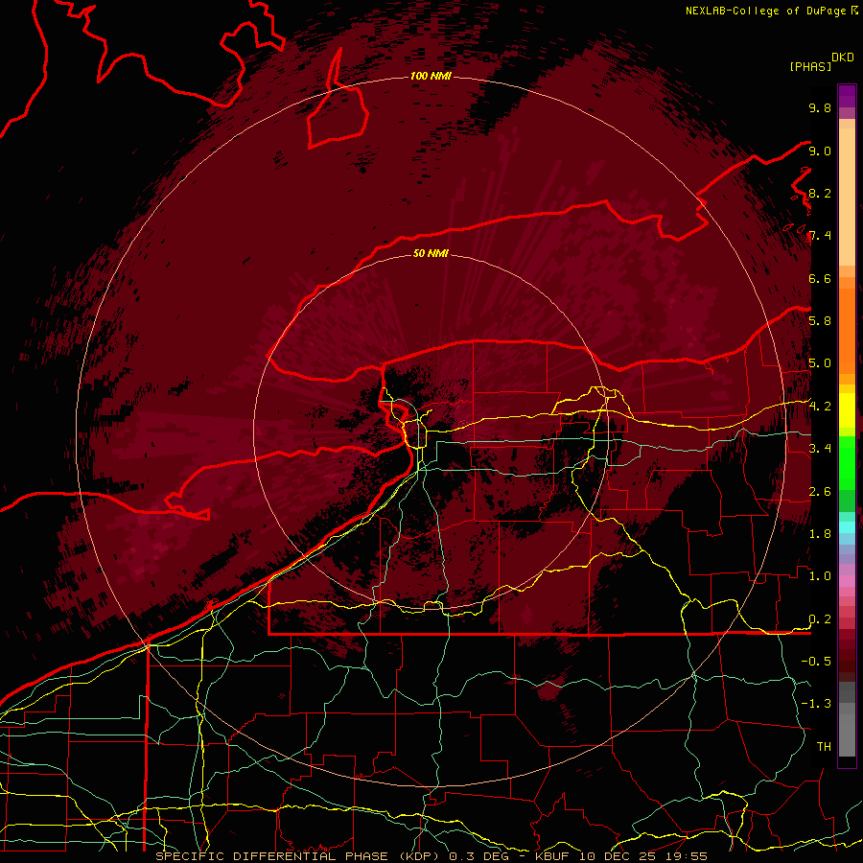Click the 50 NMI range ring label
The width and height of the screenshot is (863, 863).
pos(431,253)
